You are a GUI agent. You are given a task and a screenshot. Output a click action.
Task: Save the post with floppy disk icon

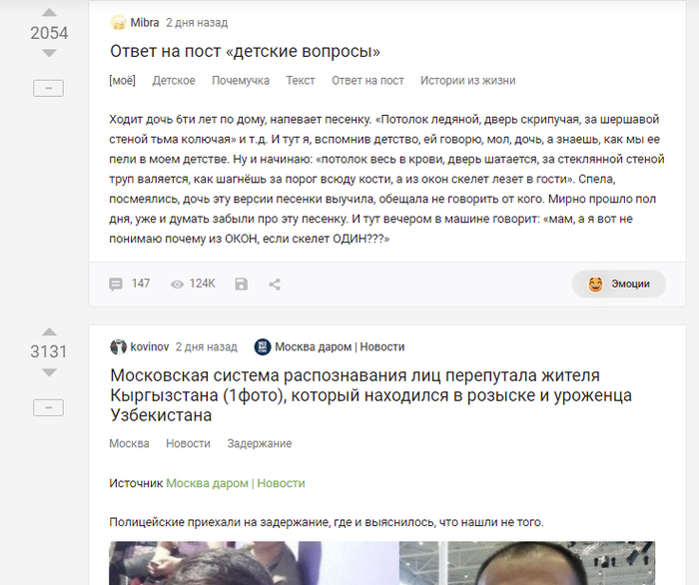242,285
